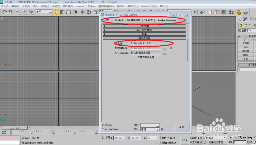The width and height of the screenshot is (256, 145).
Task: Select the Select Object arrow tool
Action: (56, 12)
